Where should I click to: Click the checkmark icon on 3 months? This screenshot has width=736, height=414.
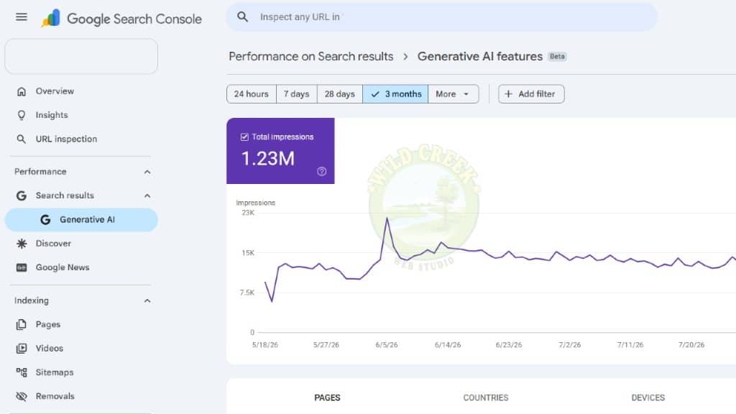click(375, 94)
